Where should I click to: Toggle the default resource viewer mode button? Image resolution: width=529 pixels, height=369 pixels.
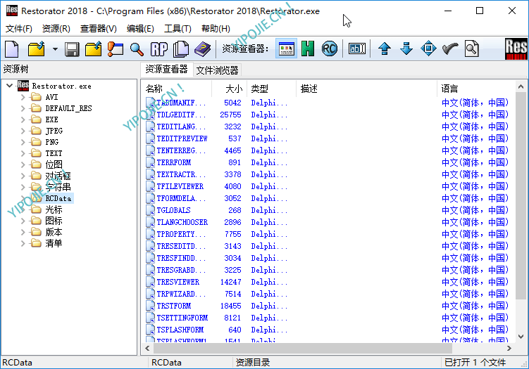(x=286, y=49)
